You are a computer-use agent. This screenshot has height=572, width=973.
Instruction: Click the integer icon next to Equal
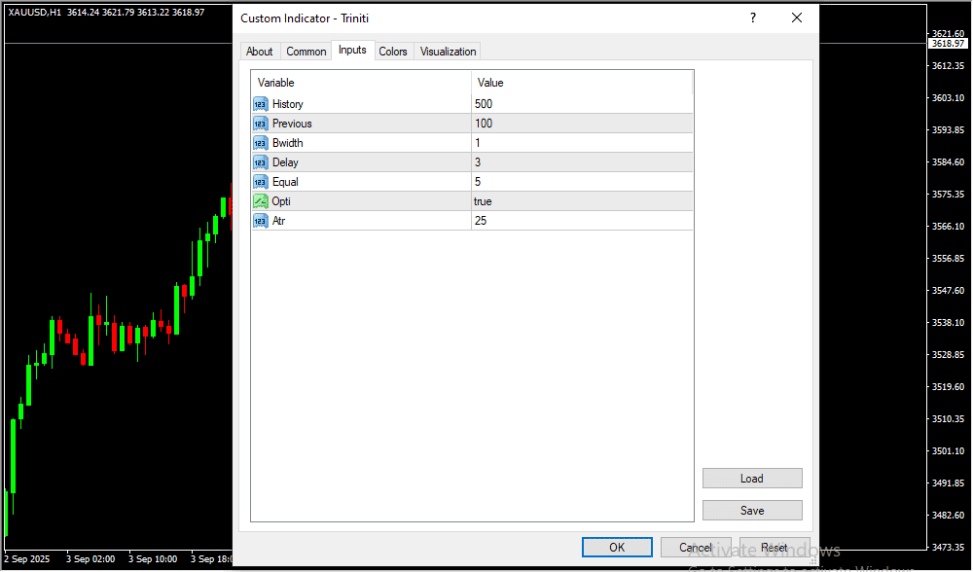[260, 182]
